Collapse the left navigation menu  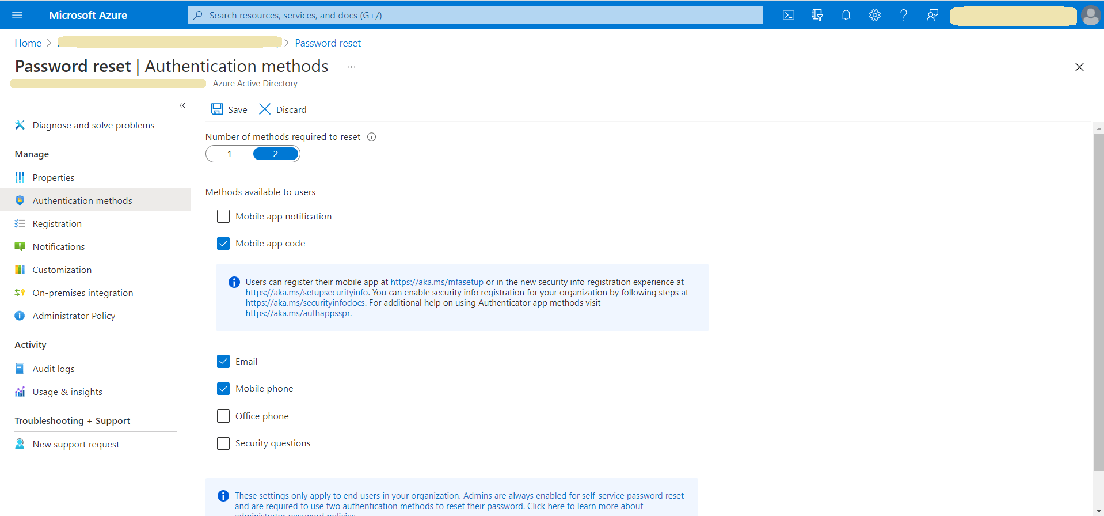click(x=182, y=105)
